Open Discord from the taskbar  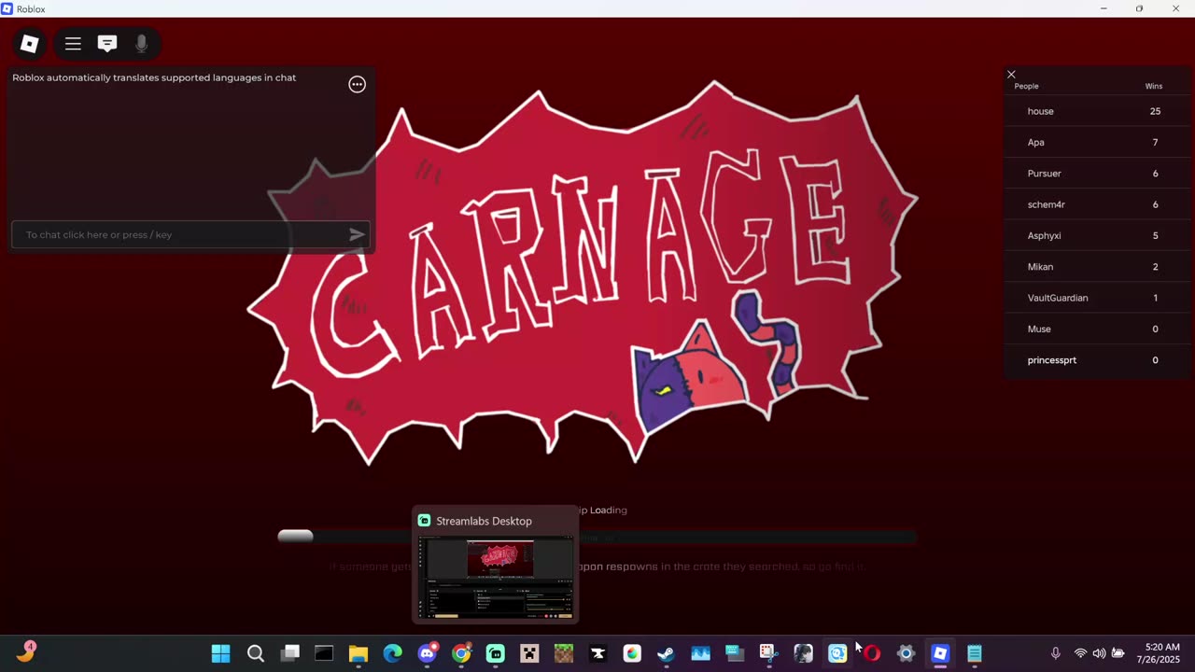coord(428,653)
